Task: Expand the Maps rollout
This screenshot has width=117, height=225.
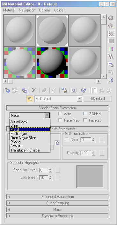Action: (x=57, y=209)
